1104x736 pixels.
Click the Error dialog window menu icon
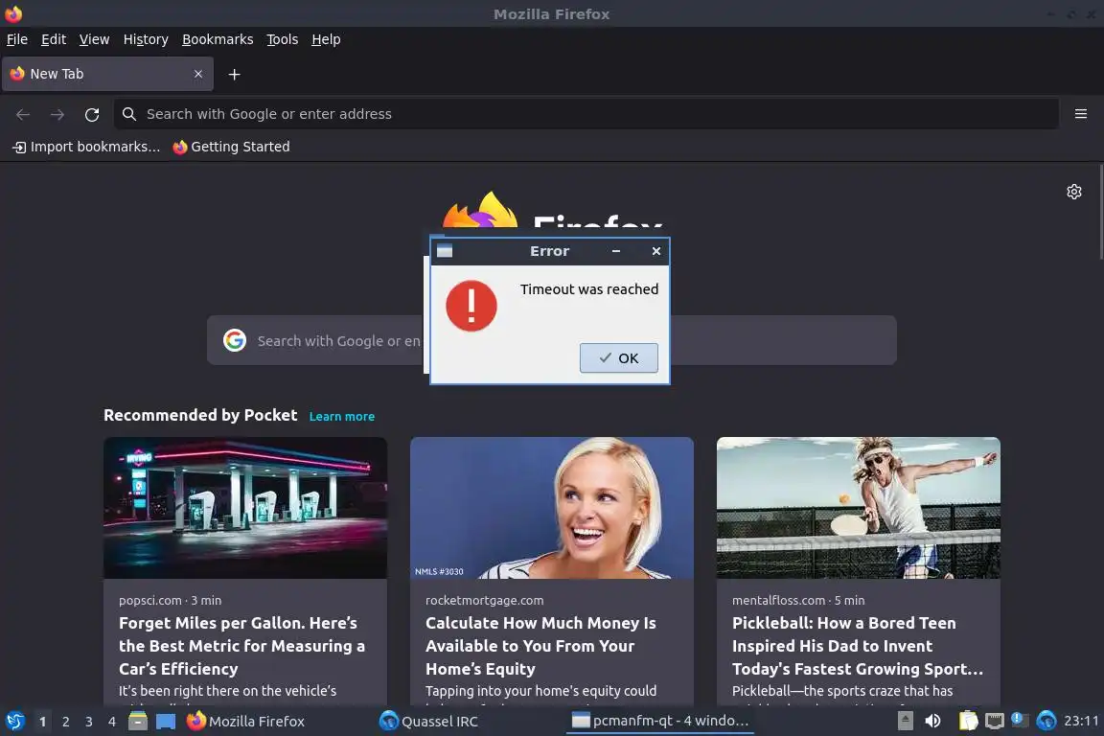tap(445, 251)
